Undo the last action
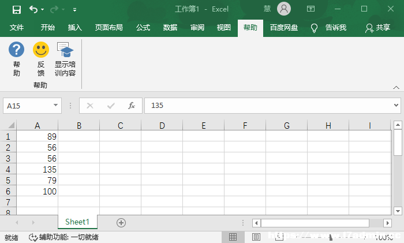404x243 pixels. click(x=33, y=10)
